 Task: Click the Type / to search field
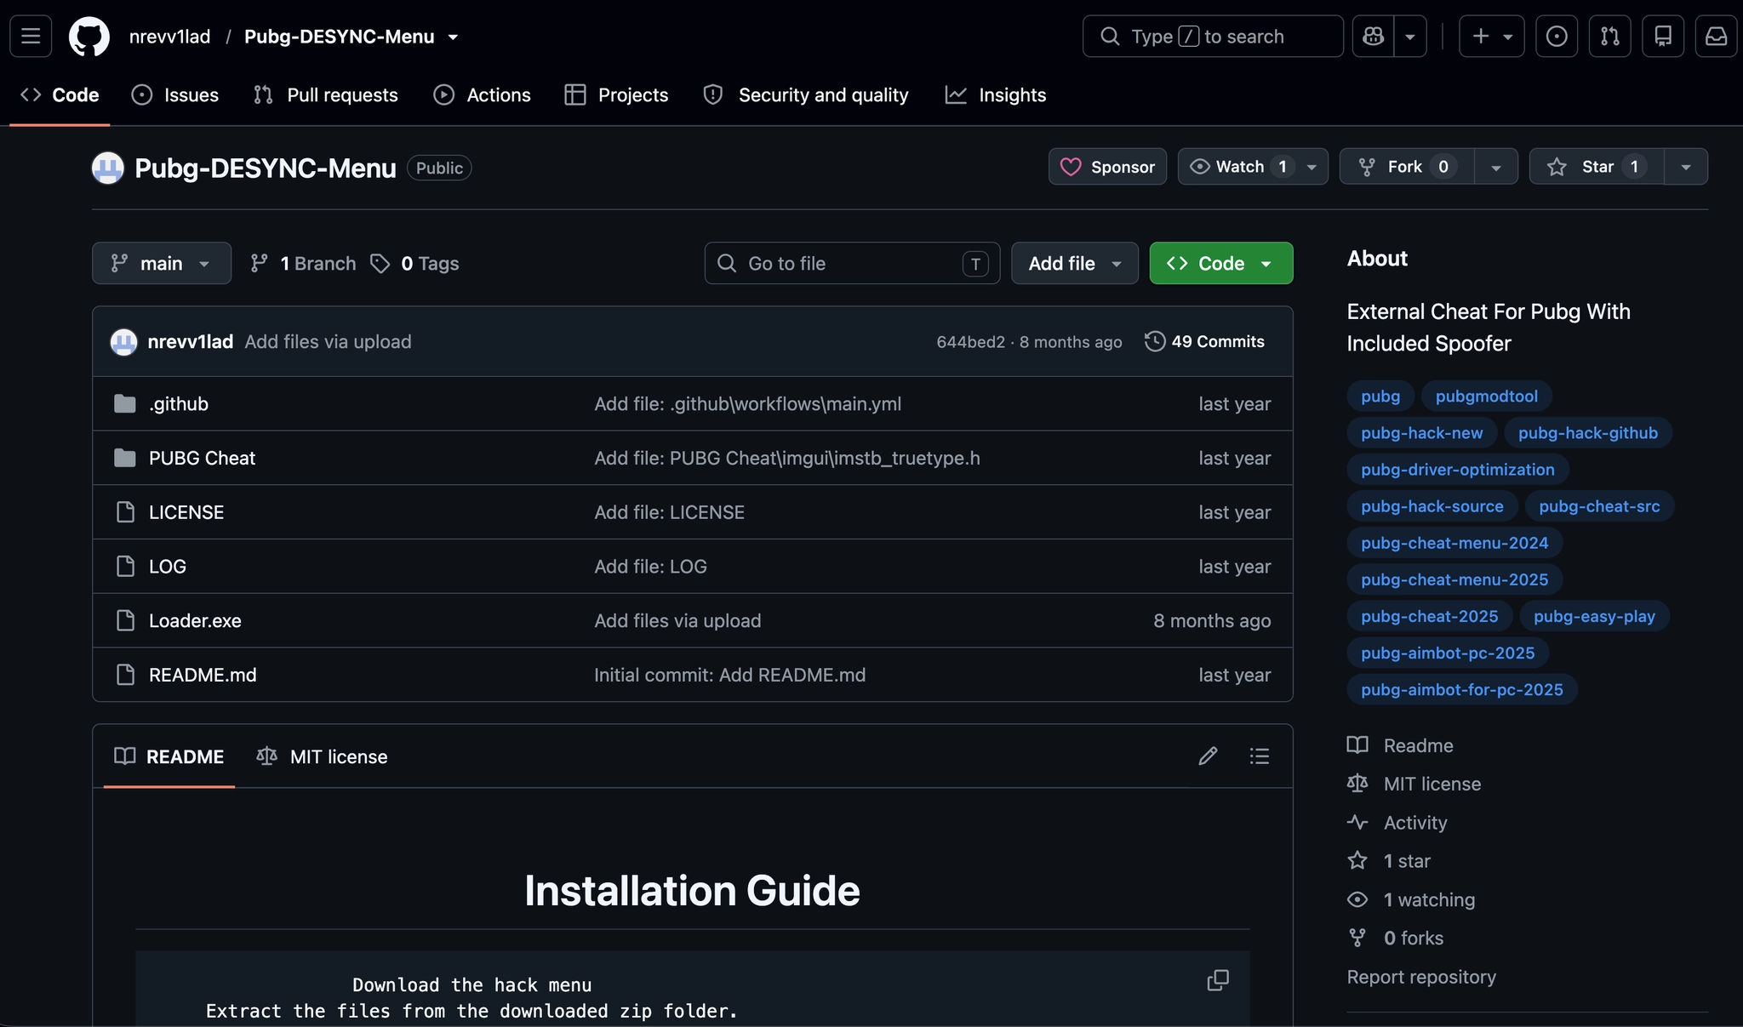click(1213, 37)
